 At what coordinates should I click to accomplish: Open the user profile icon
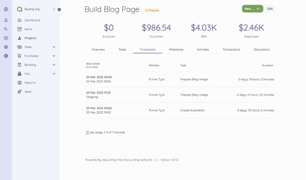pos(6,9)
